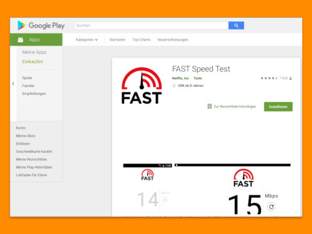Click the FAST Speed Test app icon

coord(142,85)
